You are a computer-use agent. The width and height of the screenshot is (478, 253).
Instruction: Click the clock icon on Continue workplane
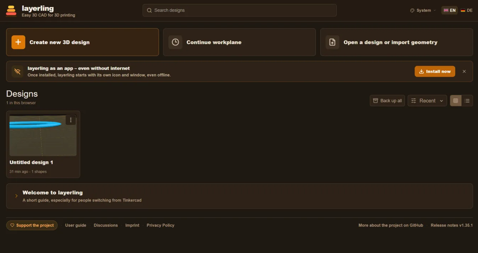[x=175, y=42]
